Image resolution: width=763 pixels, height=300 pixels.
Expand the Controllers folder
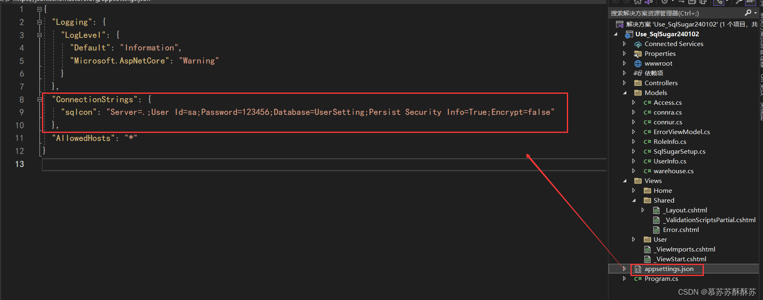[624, 83]
